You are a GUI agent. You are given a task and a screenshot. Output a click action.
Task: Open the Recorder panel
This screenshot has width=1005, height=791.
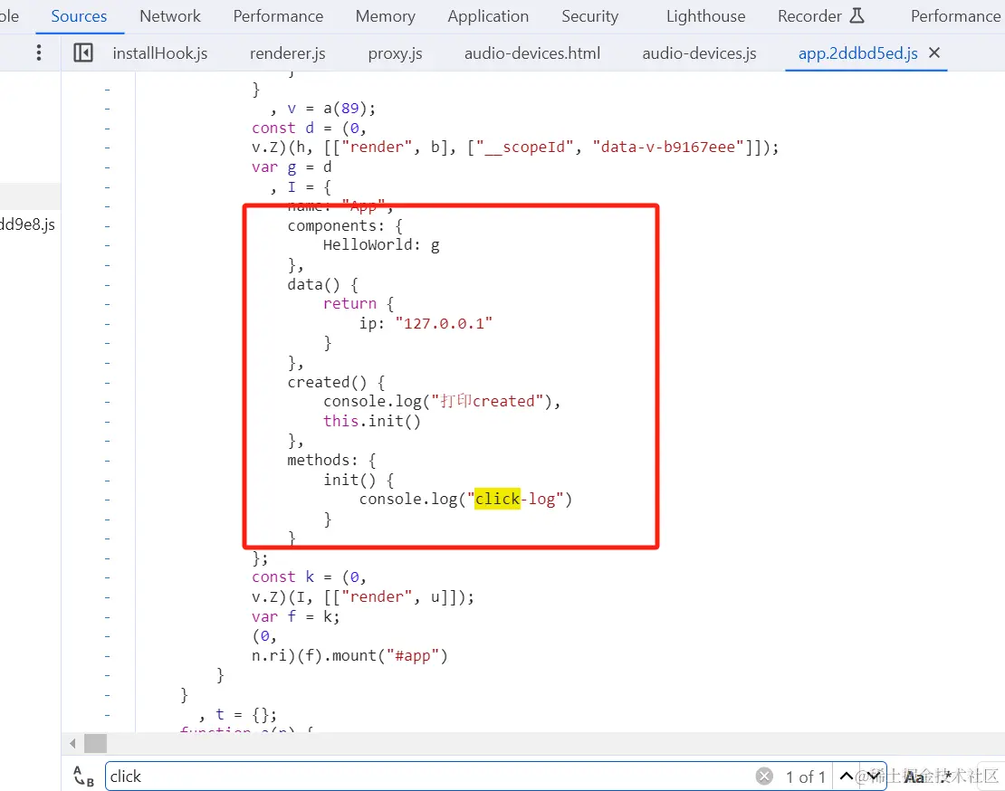click(809, 16)
